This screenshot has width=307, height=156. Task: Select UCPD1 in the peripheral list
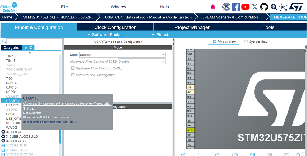coord(11,92)
